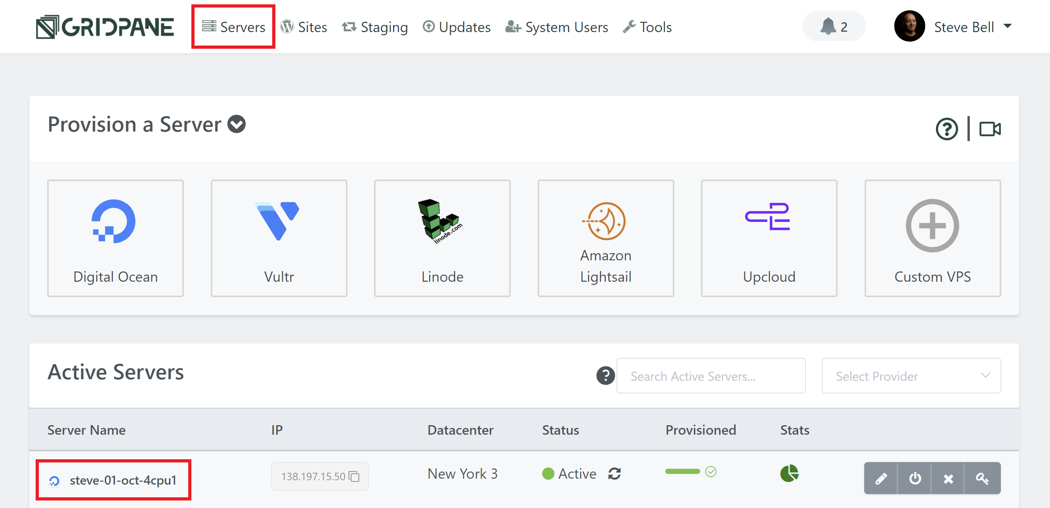Open the Select Provider dropdown
Image resolution: width=1050 pixels, height=508 pixels.
click(x=911, y=376)
